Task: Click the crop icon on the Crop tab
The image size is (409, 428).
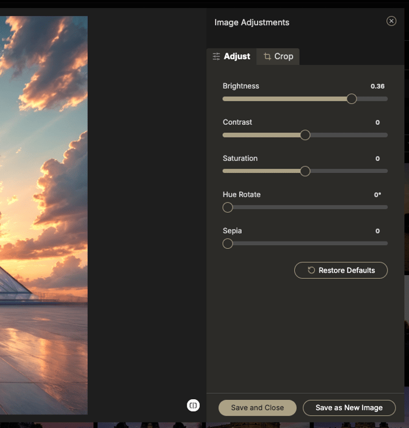Action: (x=267, y=56)
